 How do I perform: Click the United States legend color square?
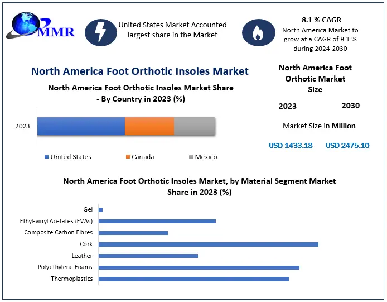[46, 157]
